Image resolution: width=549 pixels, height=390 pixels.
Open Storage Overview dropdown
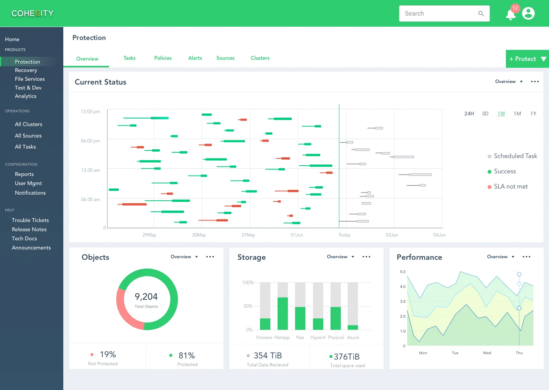[340, 257]
